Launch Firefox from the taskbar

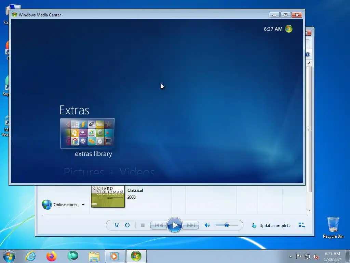point(51,256)
